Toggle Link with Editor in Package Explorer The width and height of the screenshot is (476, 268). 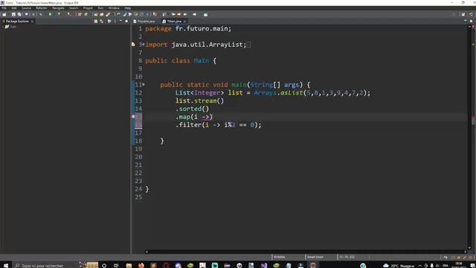pyautogui.click(x=102, y=22)
